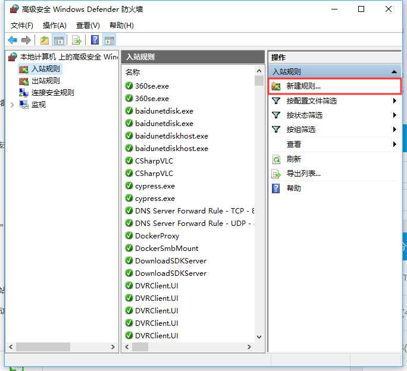
Task: Click the rule list scroll-down arrow
Action: (x=259, y=337)
